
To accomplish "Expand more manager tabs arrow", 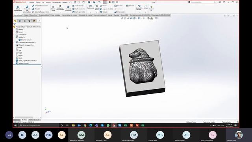I will click(40, 21).
